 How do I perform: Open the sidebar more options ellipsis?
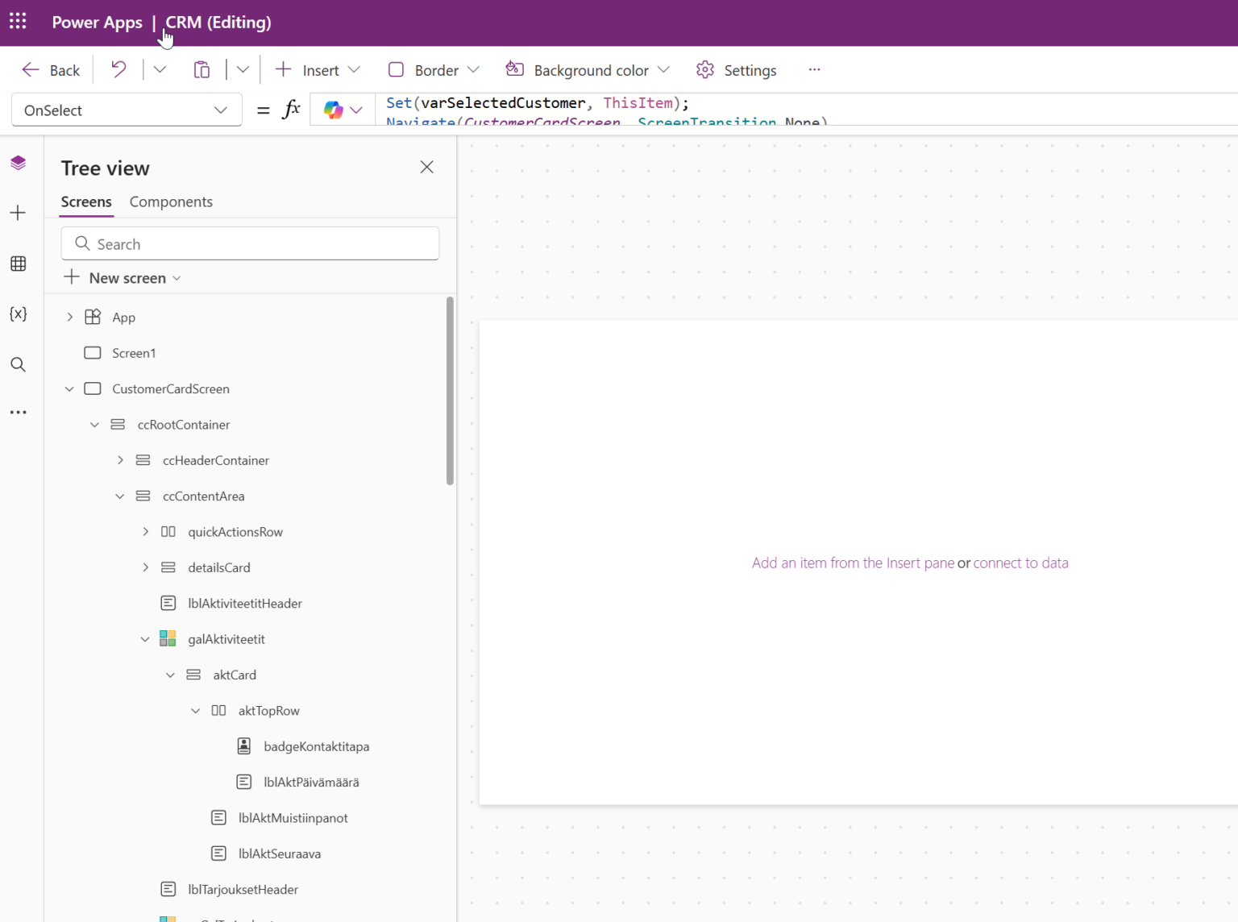19,412
